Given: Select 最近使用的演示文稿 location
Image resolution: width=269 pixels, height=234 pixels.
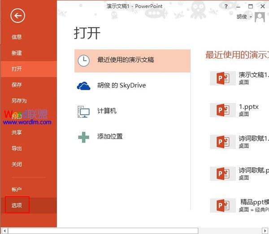Looking at the screenshot, I should [132, 61].
